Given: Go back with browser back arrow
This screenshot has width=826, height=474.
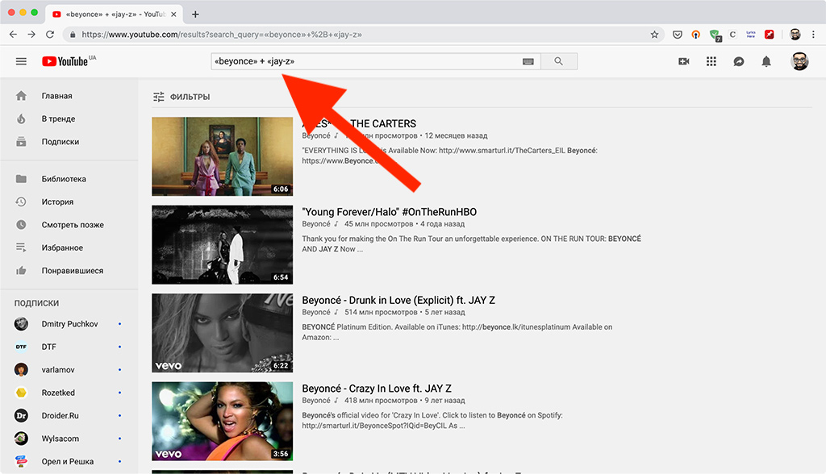Looking at the screenshot, I should point(13,34).
